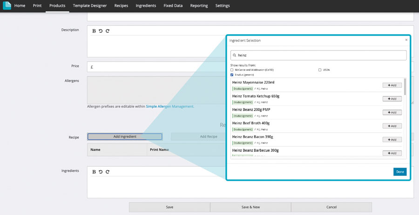The height and width of the screenshot is (215, 419).
Task: Open Template Designer
Action: point(90,6)
